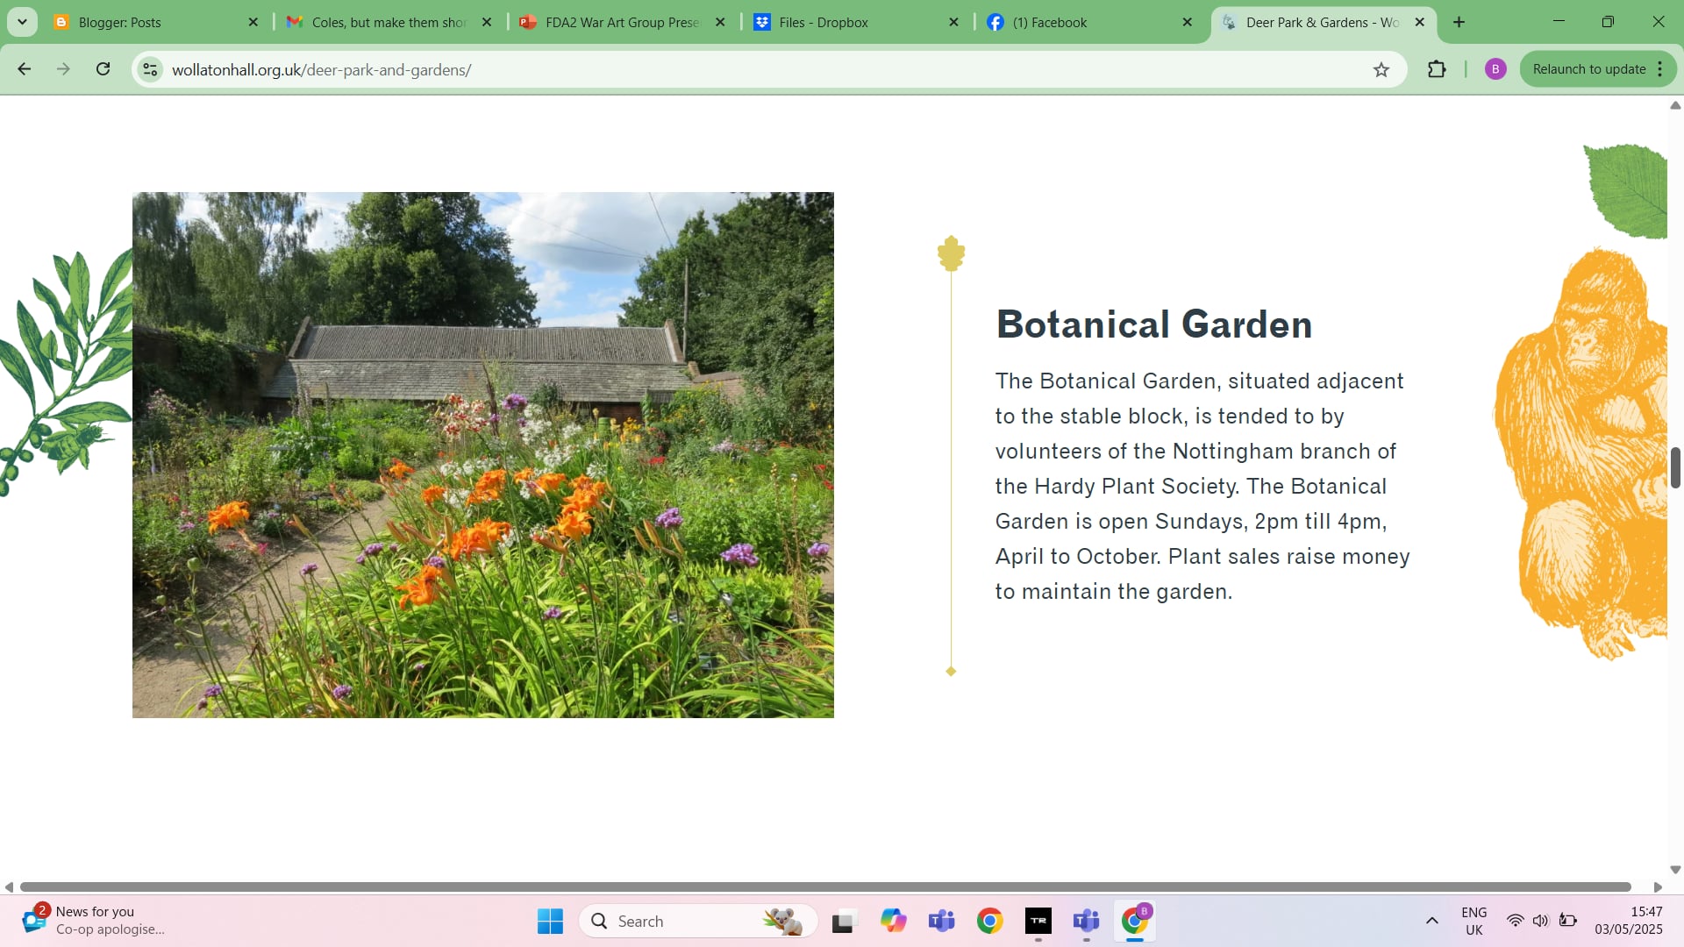Open the profile avatar B menu
This screenshot has width=1684, height=947.
(1495, 69)
